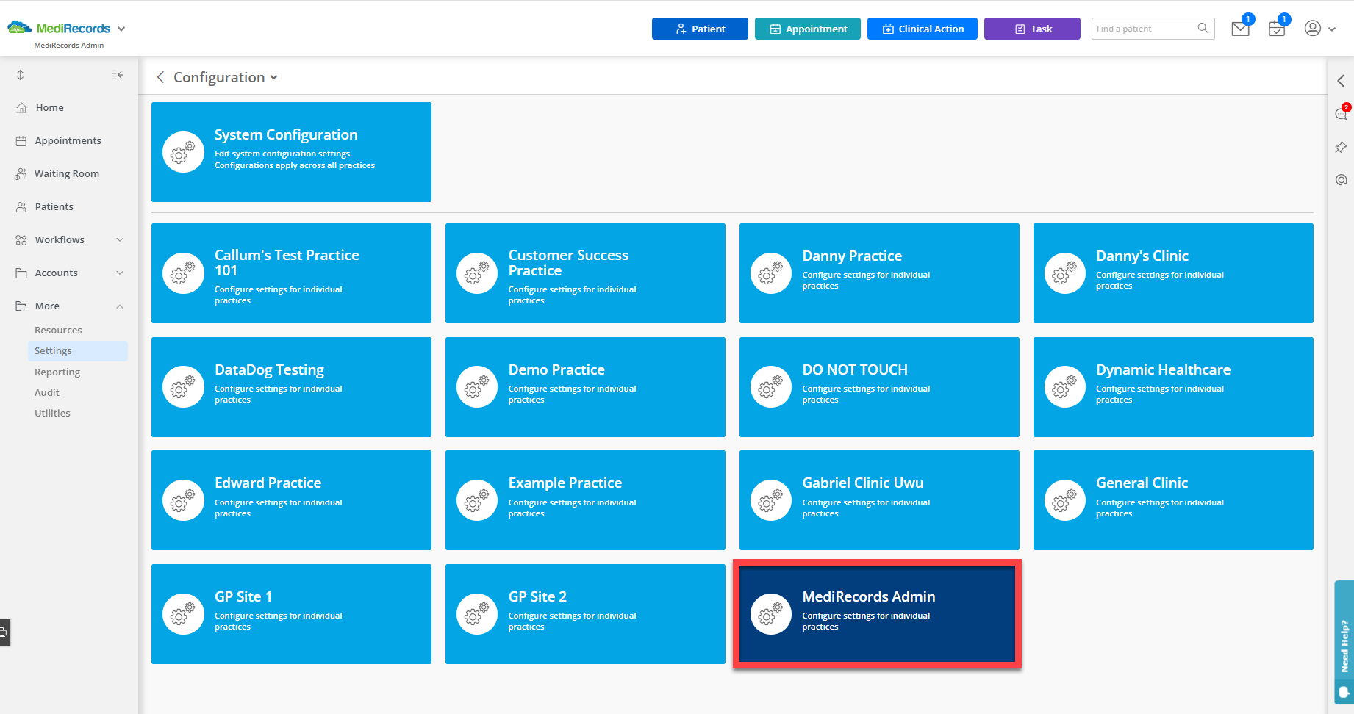Click the Patients icon in sidebar
Viewport: 1354px width, 714px height.
tap(21, 207)
